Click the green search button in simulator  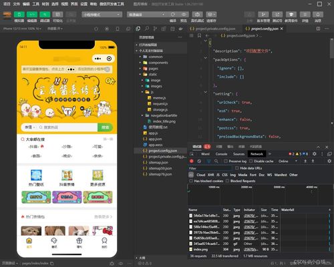[x=105, y=127]
